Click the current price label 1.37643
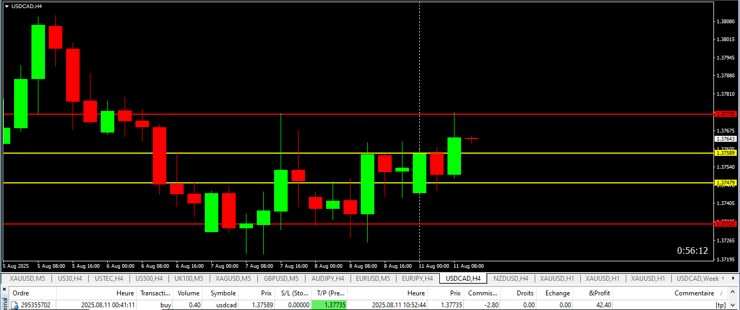The image size is (740, 310). [726, 138]
